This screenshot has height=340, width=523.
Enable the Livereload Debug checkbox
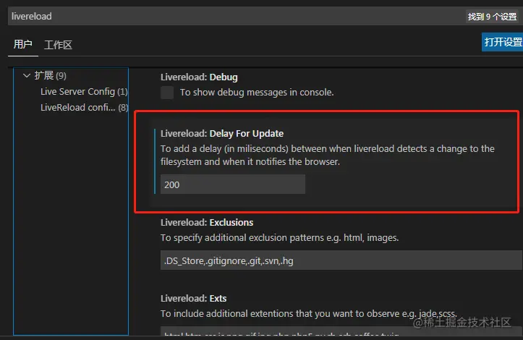[x=167, y=93]
